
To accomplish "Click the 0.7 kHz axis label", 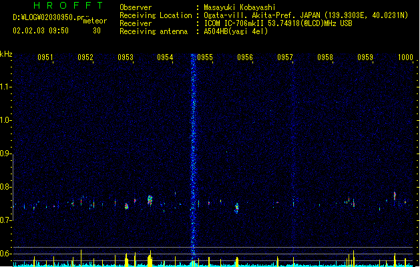I will coord(5,220).
